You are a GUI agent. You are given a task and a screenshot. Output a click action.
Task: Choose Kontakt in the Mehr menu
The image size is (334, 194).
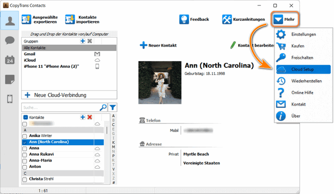point(303,104)
